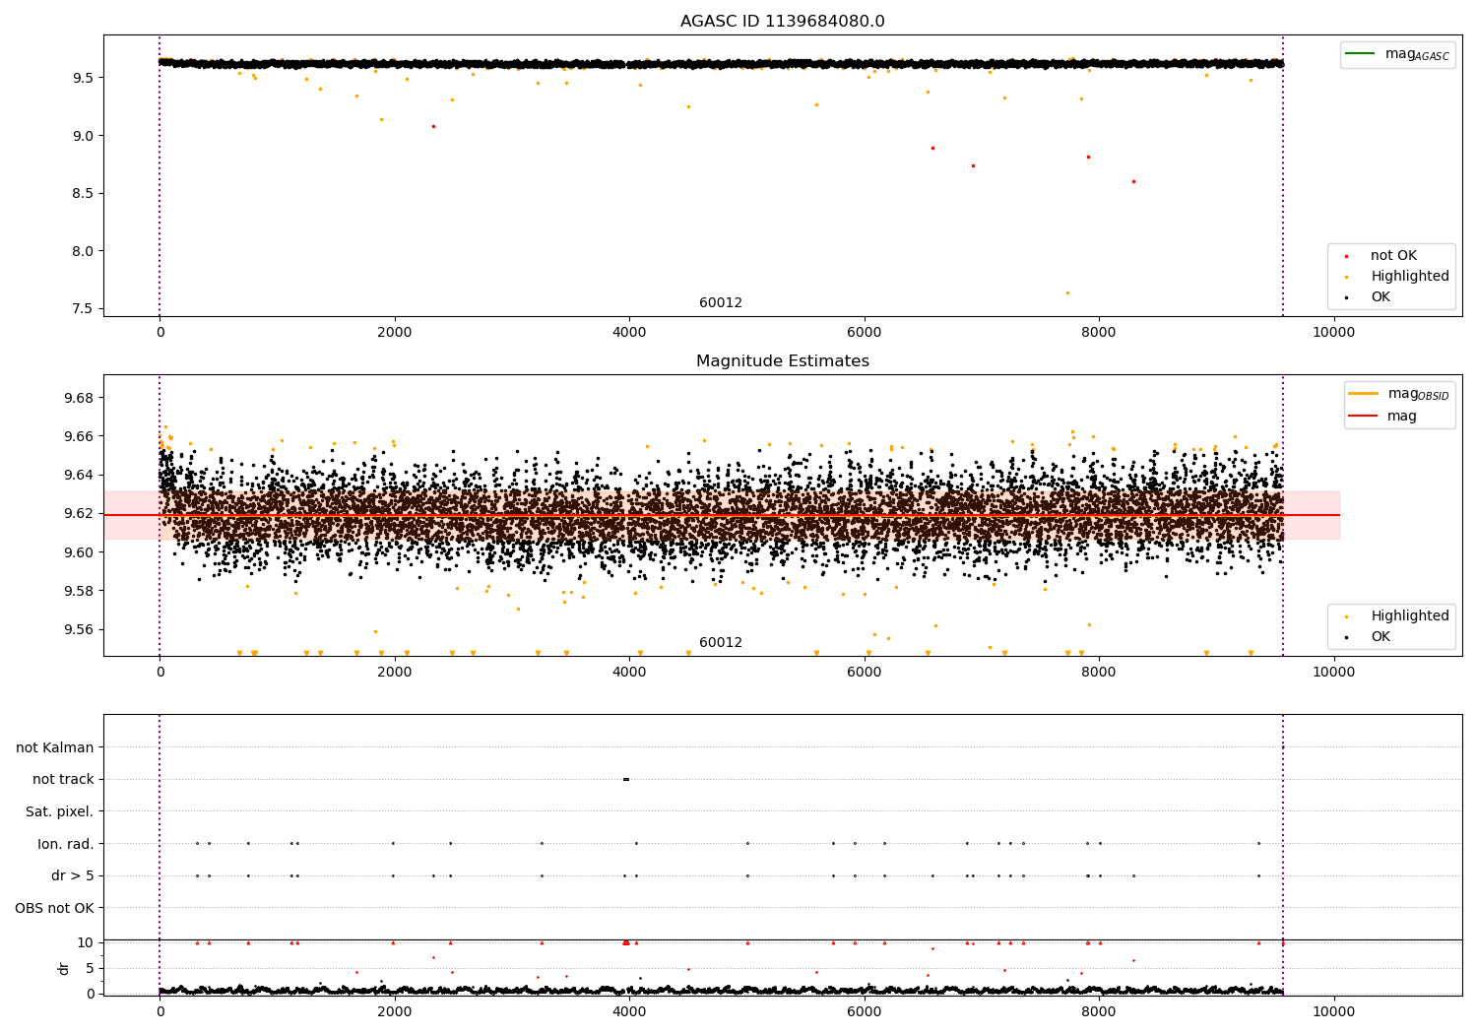Click the 'Sat. pixel.' axis label
This screenshot has height=1034, width=1477.
60,812
